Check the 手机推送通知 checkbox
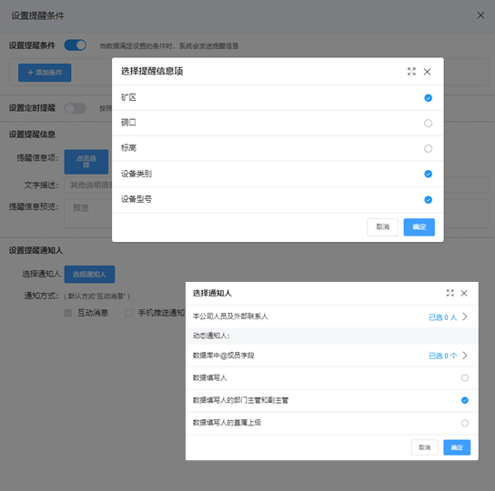The width and height of the screenshot is (495, 491). (128, 313)
